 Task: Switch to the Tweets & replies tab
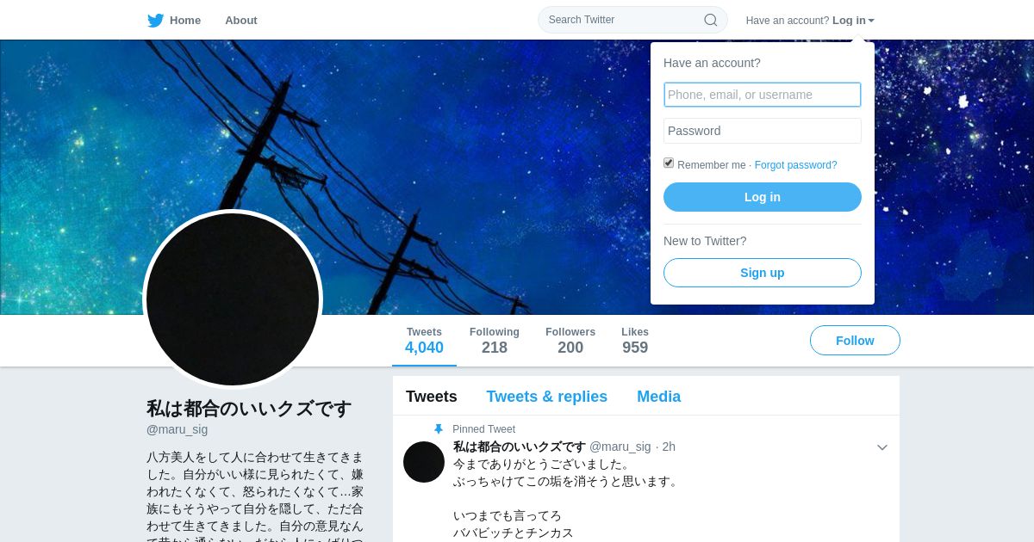pos(547,397)
